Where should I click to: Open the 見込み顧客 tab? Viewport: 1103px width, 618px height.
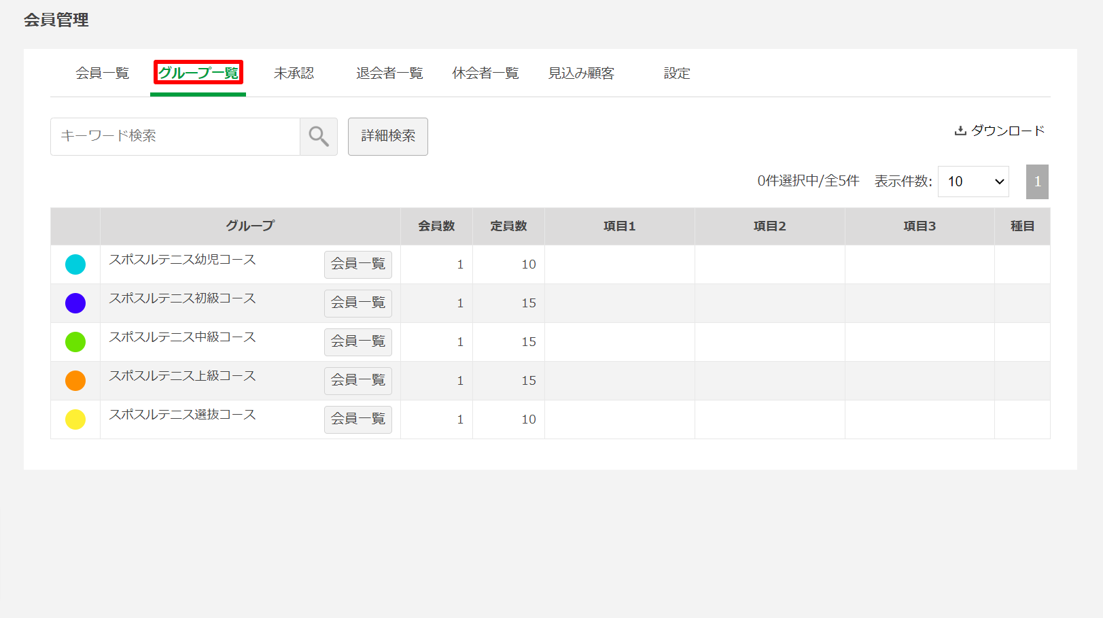pos(582,73)
